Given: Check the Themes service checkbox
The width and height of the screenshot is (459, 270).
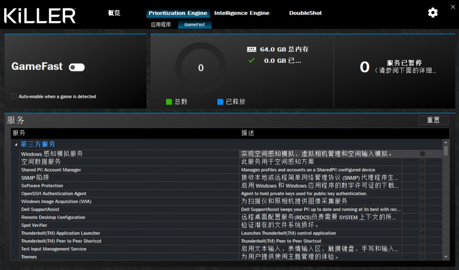Looking at the screenshot, I should pyautogui.click(x=423, y=257).
